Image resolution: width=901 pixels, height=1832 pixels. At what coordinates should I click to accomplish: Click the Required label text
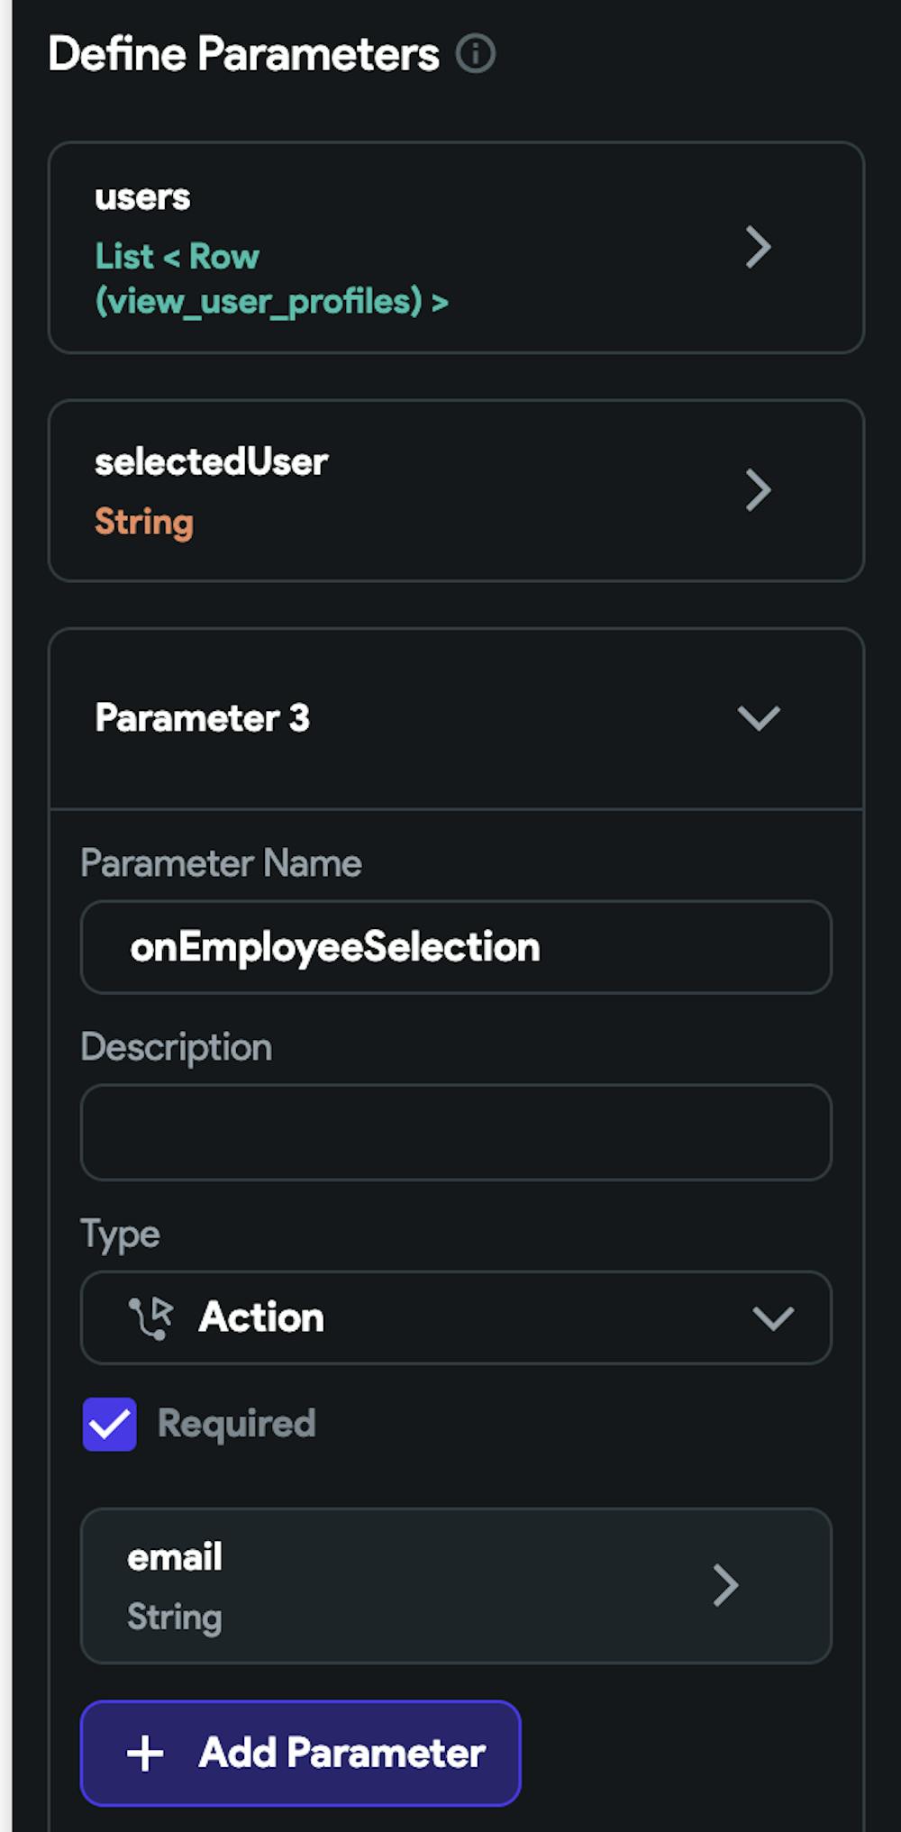point(237,1424)
